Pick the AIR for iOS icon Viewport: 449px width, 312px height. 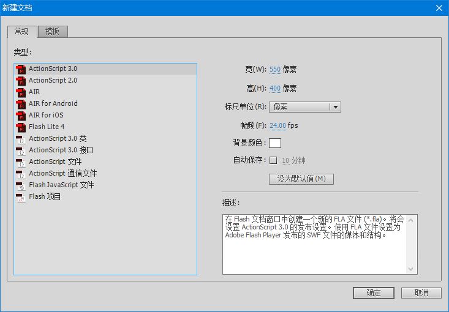click(x=21, y=116)
